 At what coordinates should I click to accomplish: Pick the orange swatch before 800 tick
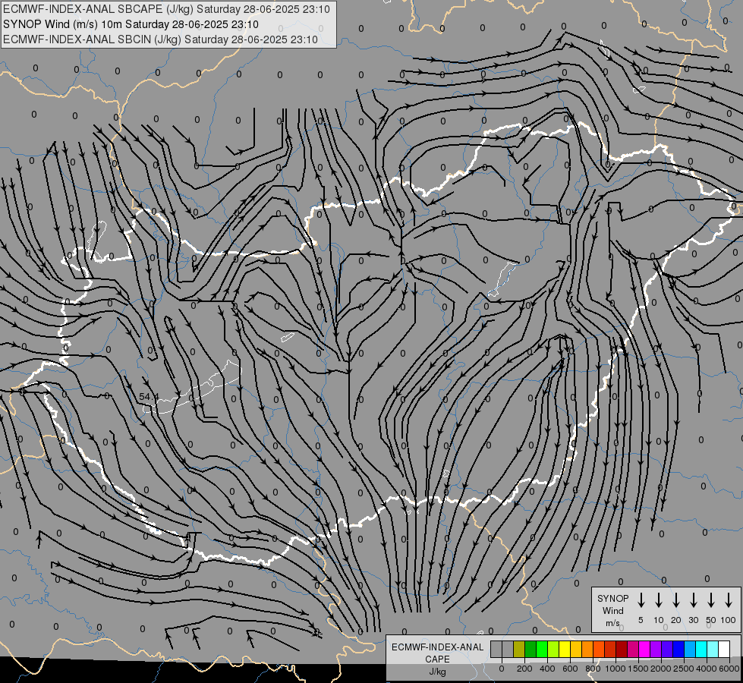pyautogui.click(x=587, y=649)
